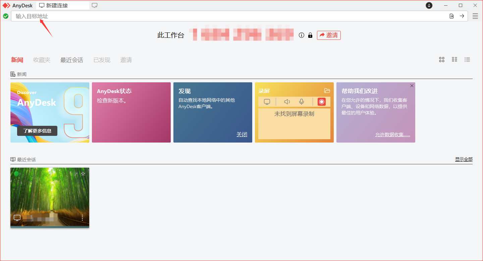Click the green connection status check icon
Viewport: 483px width, 261px height.
(6, 16)
